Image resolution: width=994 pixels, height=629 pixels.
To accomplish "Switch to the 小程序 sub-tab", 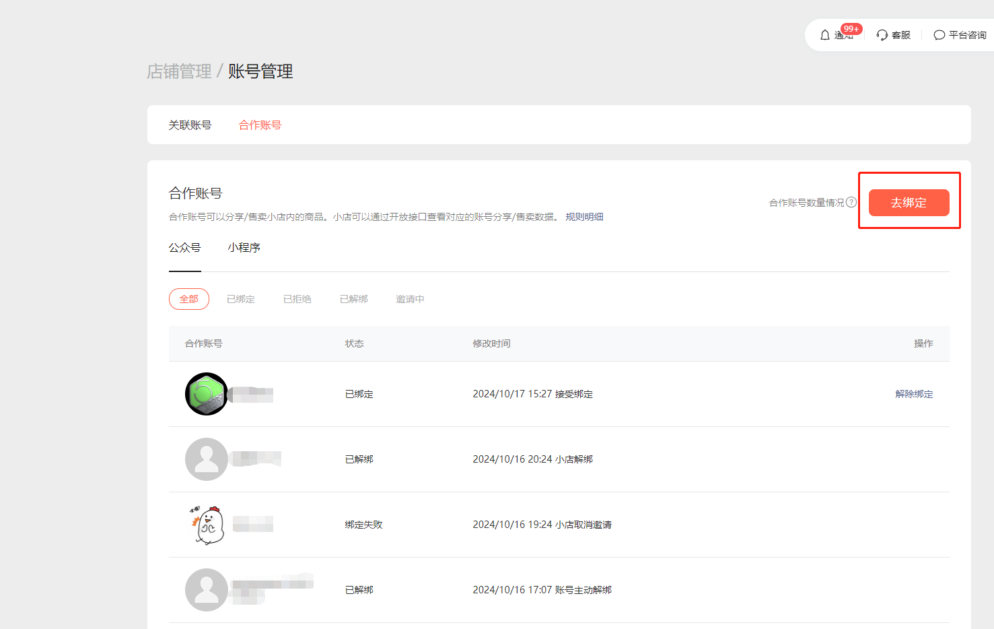I will (244, 248).
